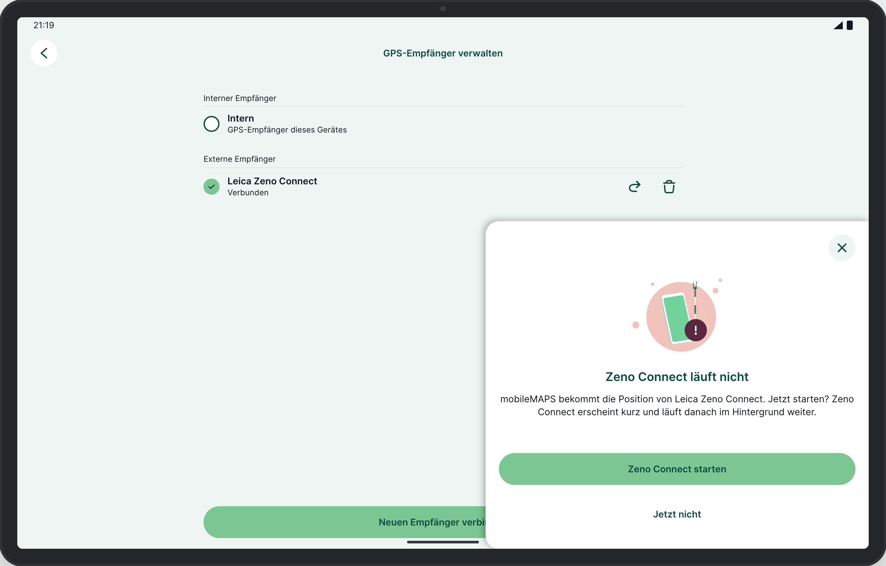Click the Verbunden status text
This screenshot has height=566, width=886.
[x=248, y=193]
